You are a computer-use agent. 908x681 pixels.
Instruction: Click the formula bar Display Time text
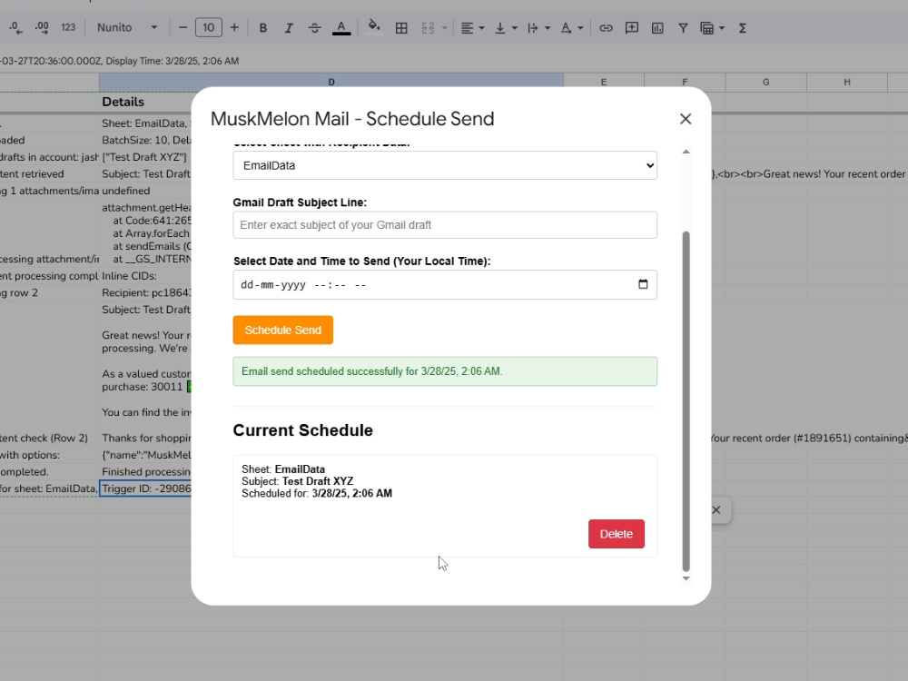point(172,61)
